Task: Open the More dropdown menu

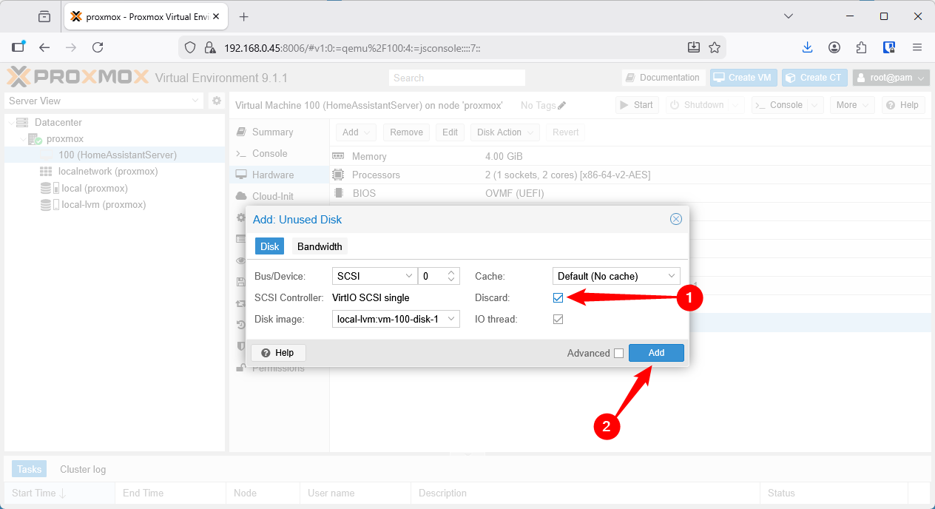Action: [x=852, y=105]
